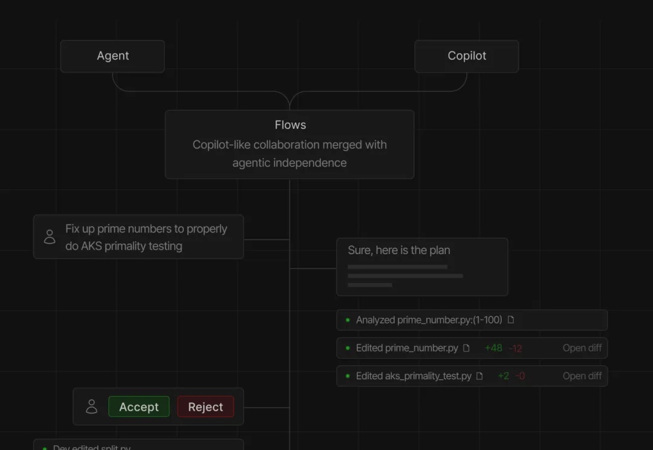
Task: Click 'Copilot-like collaboration merged with' description text
Action: tap(290, 145)
